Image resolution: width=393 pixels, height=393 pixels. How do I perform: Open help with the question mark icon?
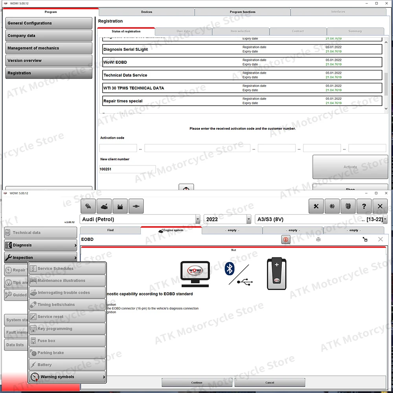[364, 206]
